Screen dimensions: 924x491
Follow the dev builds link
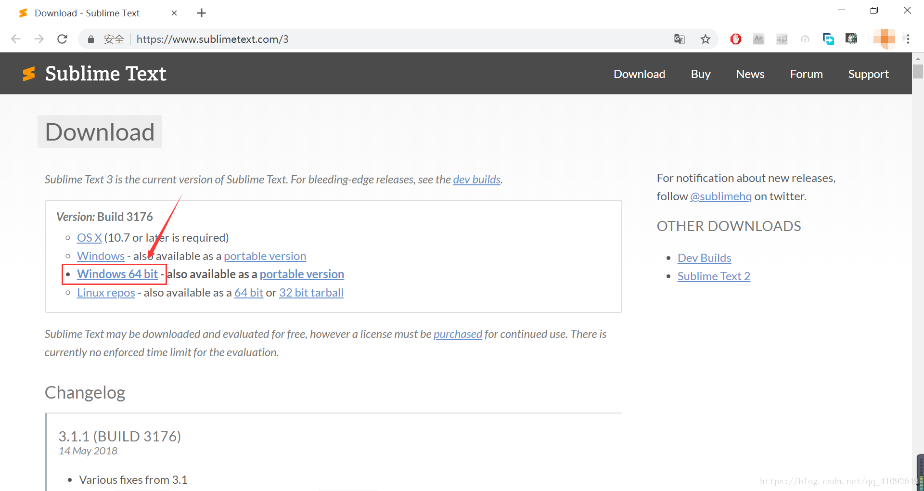coord(476,180)
